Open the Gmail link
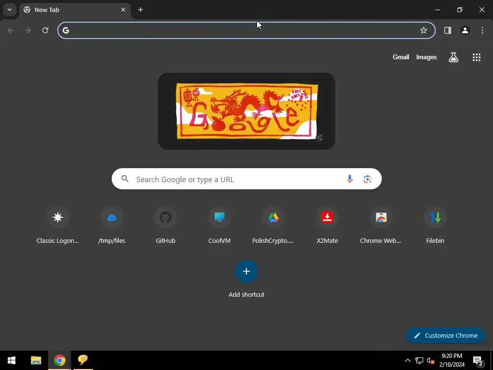This screenshot has width=493, height=370. 401,57
